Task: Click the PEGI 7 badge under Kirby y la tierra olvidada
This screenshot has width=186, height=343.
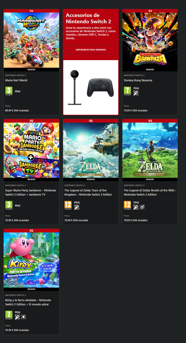Action: click(9, 315)
